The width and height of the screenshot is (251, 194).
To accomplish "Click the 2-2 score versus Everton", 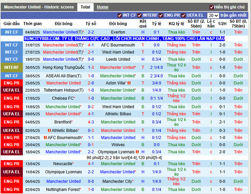I will pos(91,32).
